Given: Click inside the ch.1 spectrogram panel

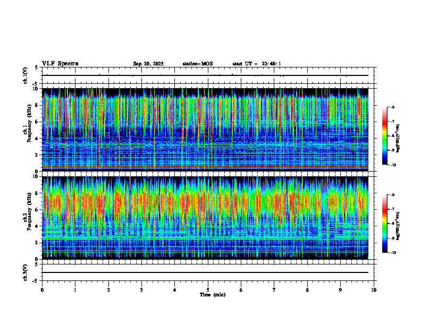Looking at the screenshot, I should pyautogui.click(x=205, y=130).
